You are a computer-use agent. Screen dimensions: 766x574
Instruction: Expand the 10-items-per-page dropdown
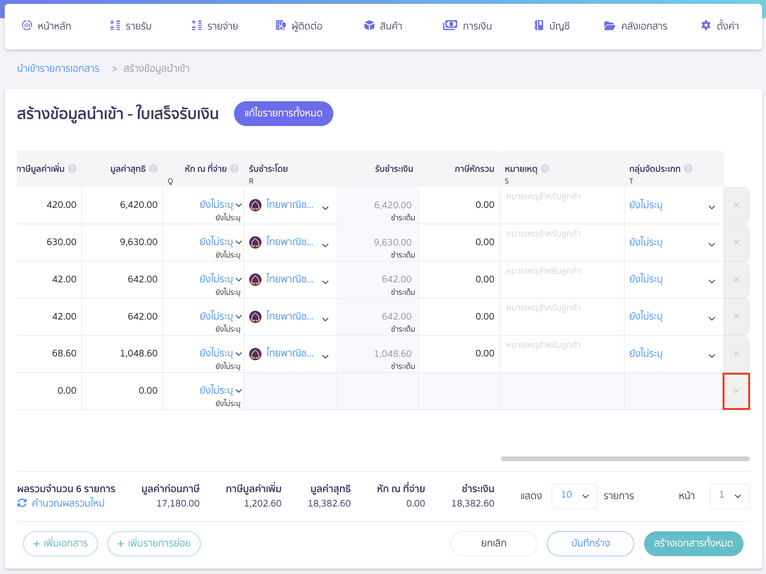(x=574, y=496)
